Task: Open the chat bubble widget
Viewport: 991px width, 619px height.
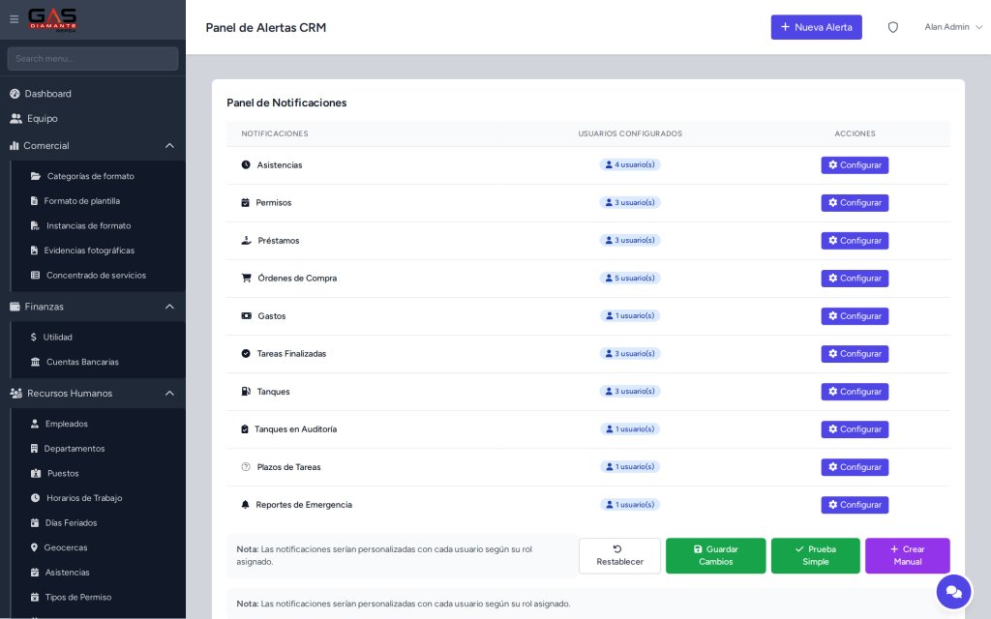Action: click(953, 592)
